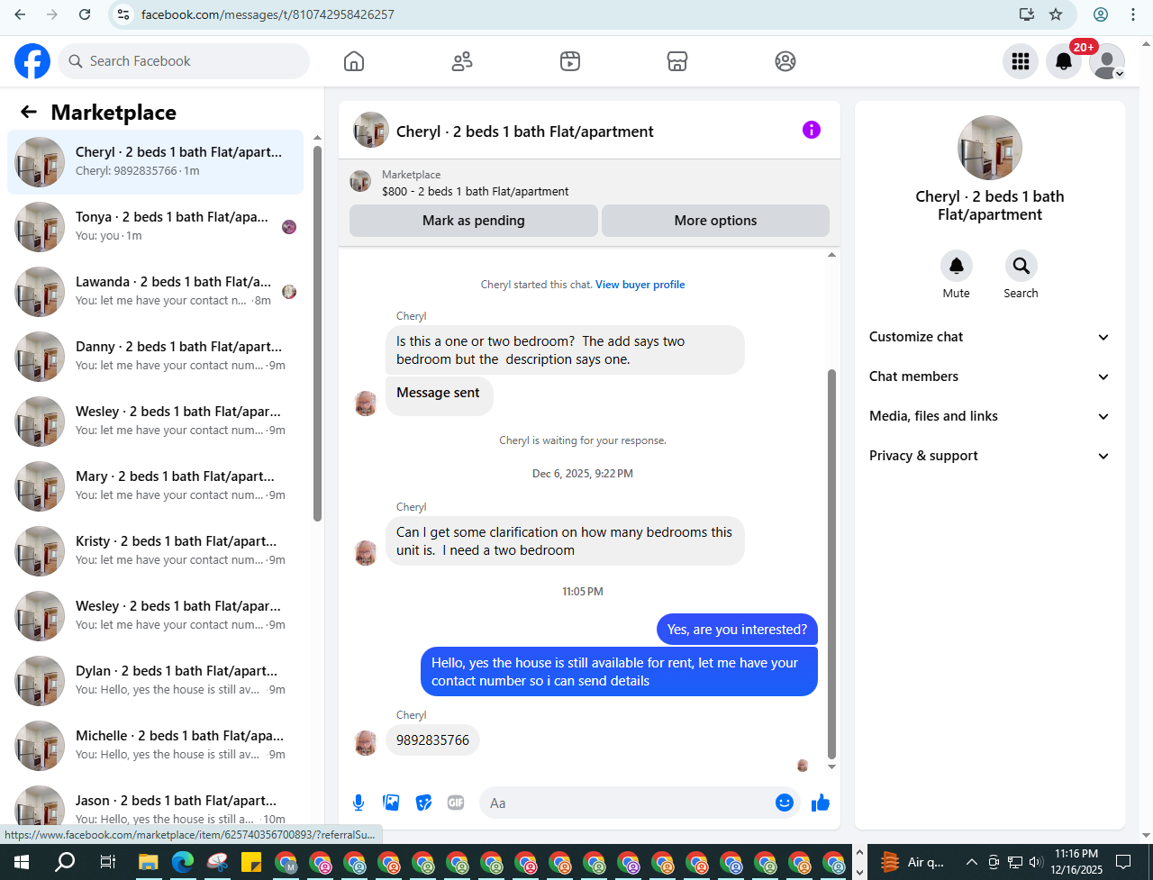Open the Chrome three-dot menu
Screen dimensions: 1153x880
[x=1133, y=14]
